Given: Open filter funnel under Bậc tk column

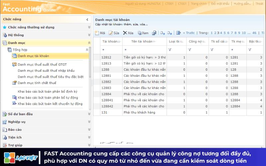Looking at the screenshot, I should point(250,50).
